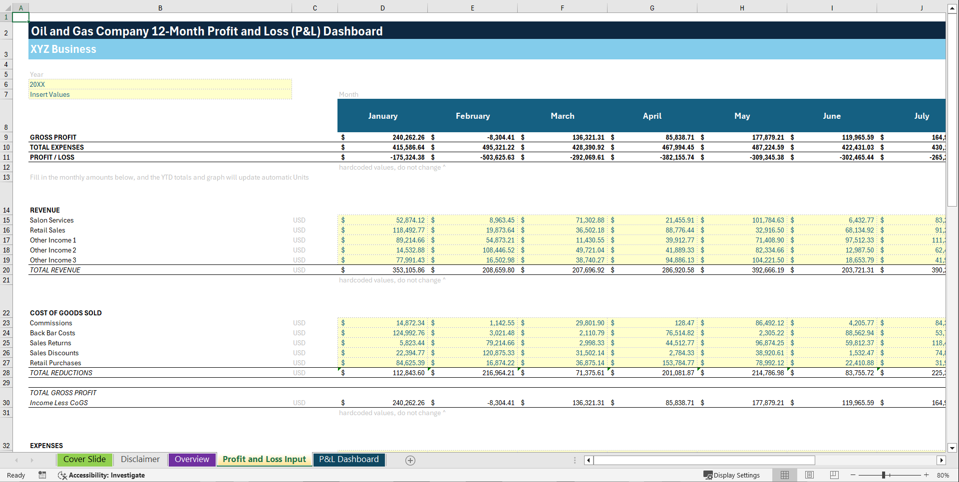Select the Cover Slide sheet tab
Viewport: 959px width, 482px height.
pyautogui.click(x=84, y=459)
